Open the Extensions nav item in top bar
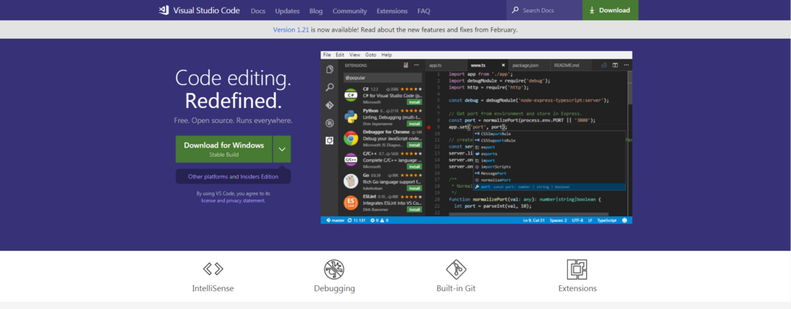The image size is (791, 309). coord(392,11)
